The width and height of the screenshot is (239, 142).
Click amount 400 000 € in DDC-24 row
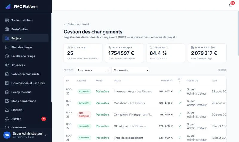coord(166,103)
